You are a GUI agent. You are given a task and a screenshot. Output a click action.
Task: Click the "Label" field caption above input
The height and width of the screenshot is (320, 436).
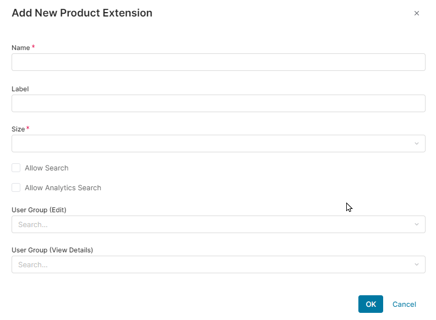(20, 89)
